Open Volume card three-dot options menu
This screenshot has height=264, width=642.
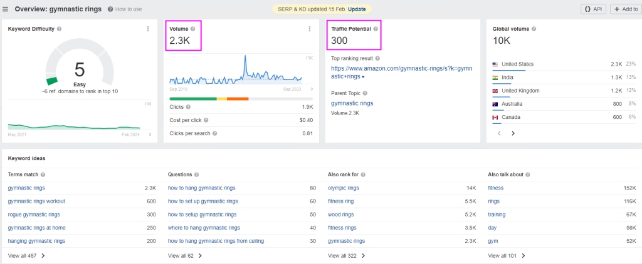310,29
